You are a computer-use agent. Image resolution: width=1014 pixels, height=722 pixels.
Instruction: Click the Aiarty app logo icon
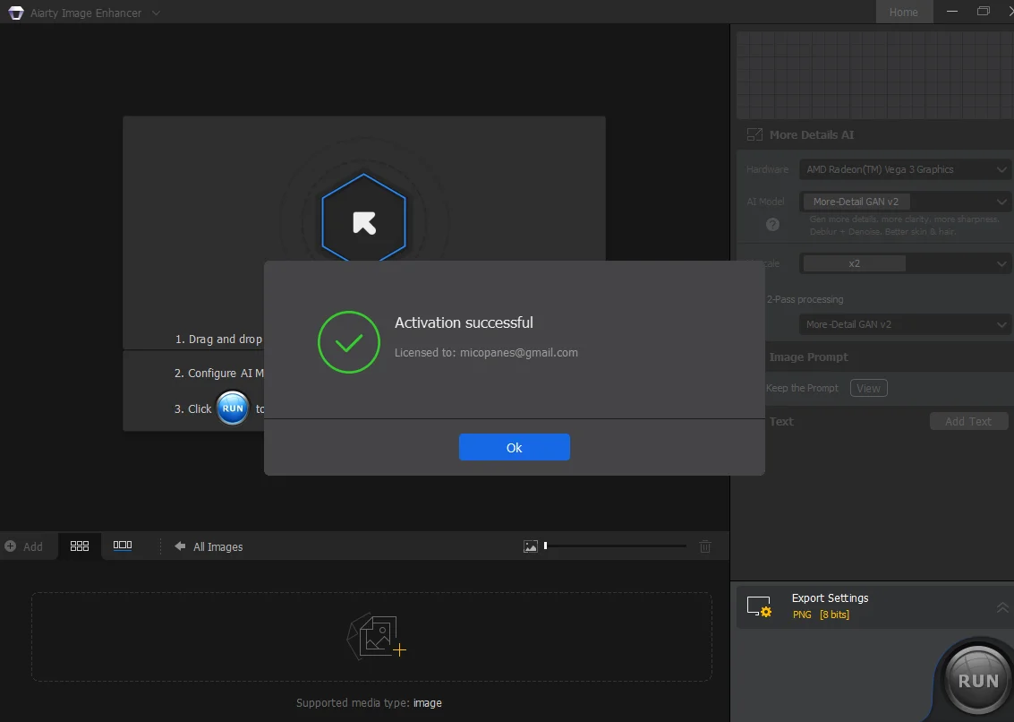coord(16,13)
